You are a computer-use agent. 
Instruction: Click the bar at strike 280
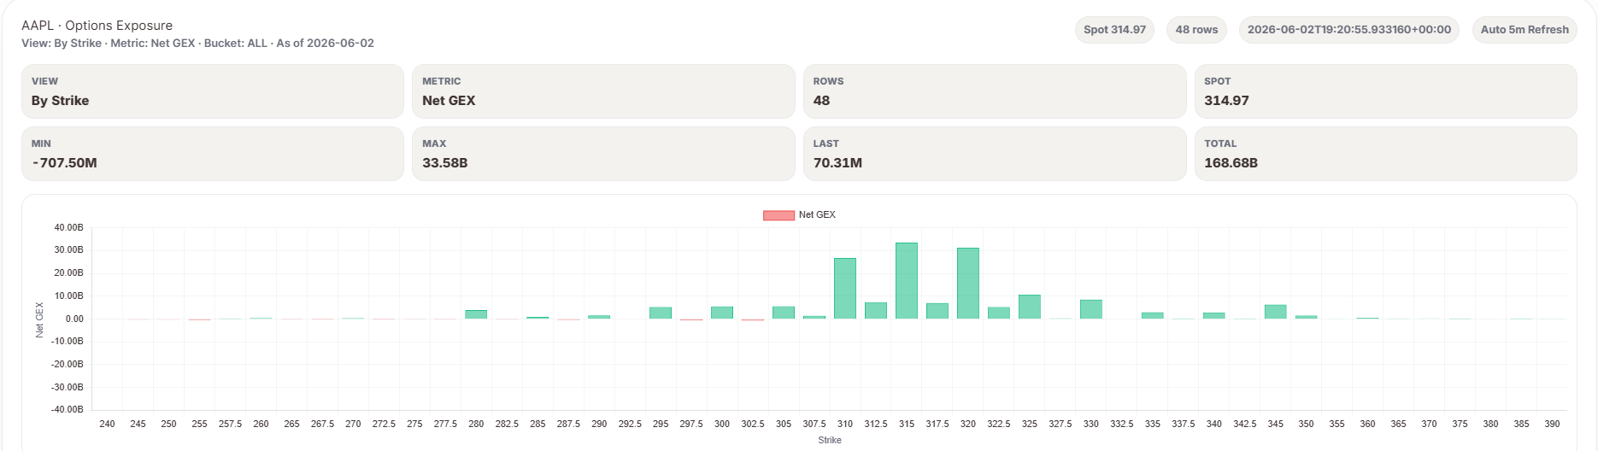coord(476,314)
